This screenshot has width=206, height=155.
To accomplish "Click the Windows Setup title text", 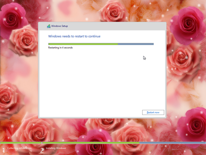I will pyautogui.click(x=60, y=26).
